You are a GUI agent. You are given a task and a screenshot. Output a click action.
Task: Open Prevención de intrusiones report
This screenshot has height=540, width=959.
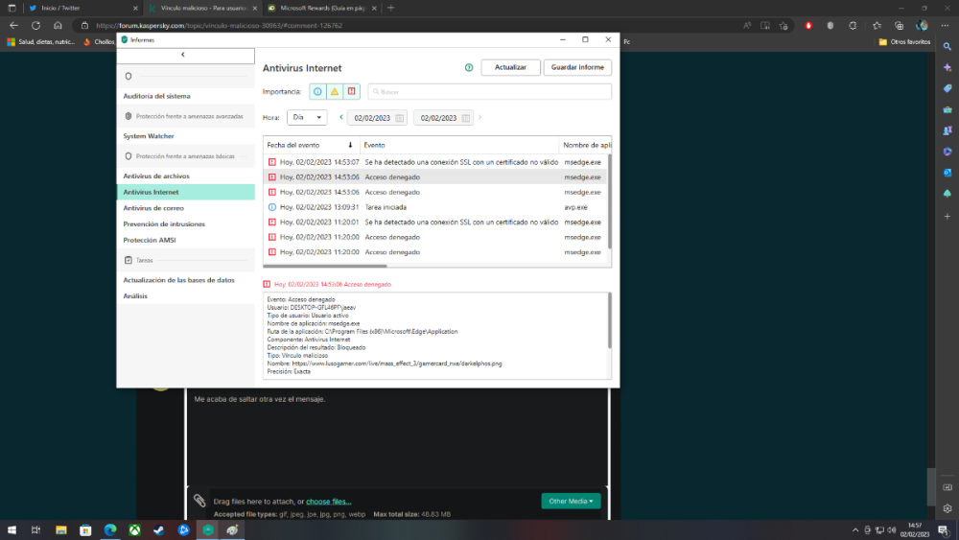pos(164,223)
